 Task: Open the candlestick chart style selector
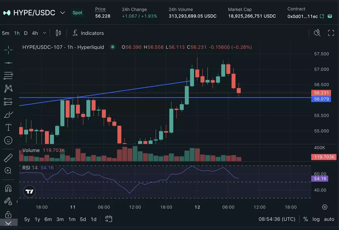pos(58,33)
